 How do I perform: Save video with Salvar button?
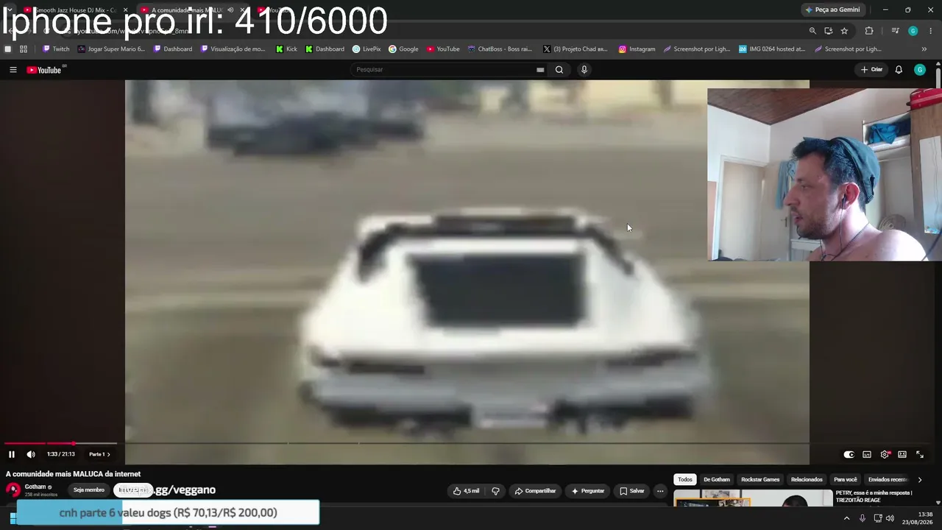tap(632, 491)
